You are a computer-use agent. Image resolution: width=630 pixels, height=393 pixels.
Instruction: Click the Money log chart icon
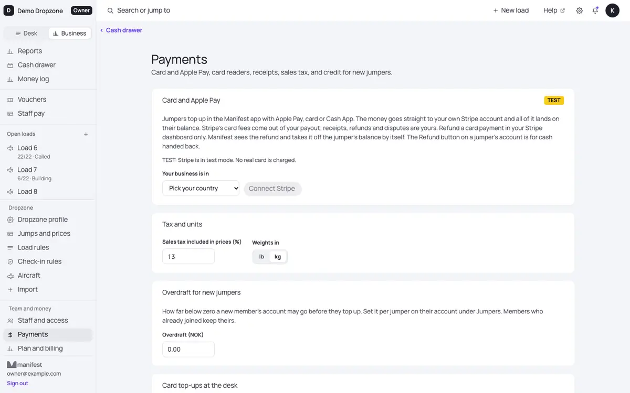[x=10, y=79]
